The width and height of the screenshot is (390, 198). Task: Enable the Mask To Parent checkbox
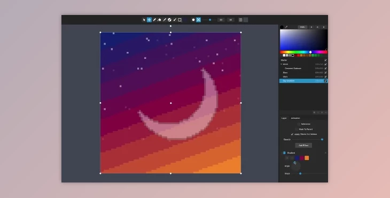coord(297,130)
